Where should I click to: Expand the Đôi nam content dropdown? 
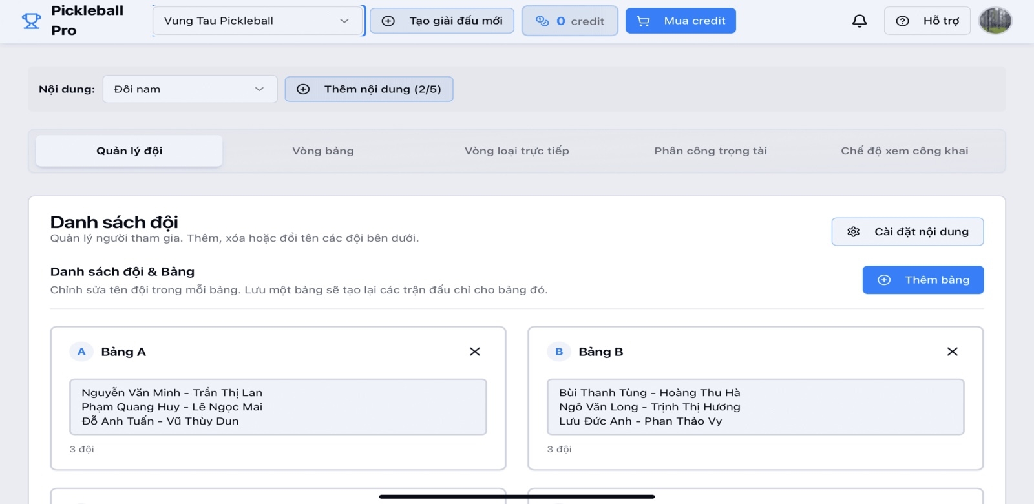pyautogui.click(x=190, y=89)
